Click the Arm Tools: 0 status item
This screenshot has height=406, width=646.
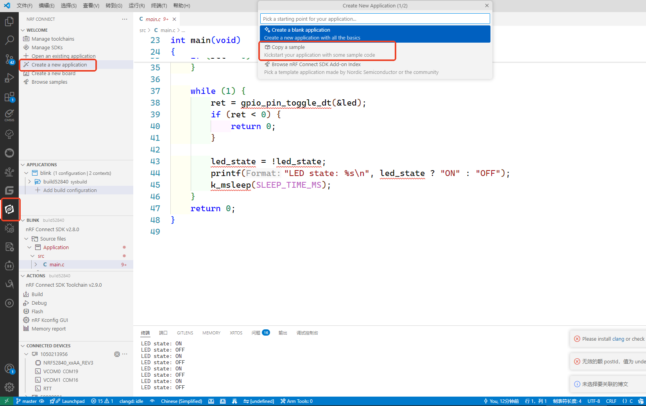pyautogui.click(x=296, y=401)
